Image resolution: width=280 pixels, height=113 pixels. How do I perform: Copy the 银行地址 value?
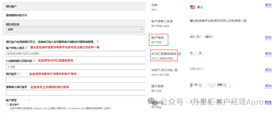point(268,102)
